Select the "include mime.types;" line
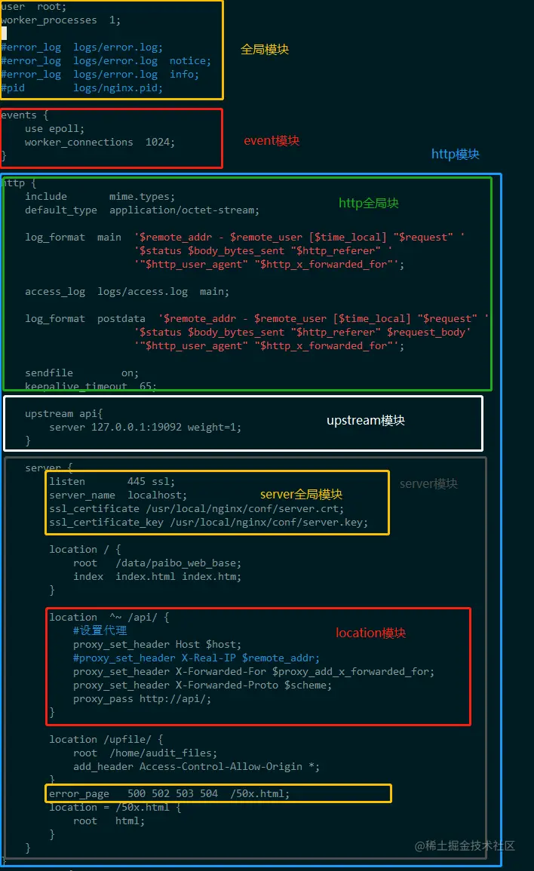This screenshot has width=534, height=871. pyautogui.click(x=100, y=197)
